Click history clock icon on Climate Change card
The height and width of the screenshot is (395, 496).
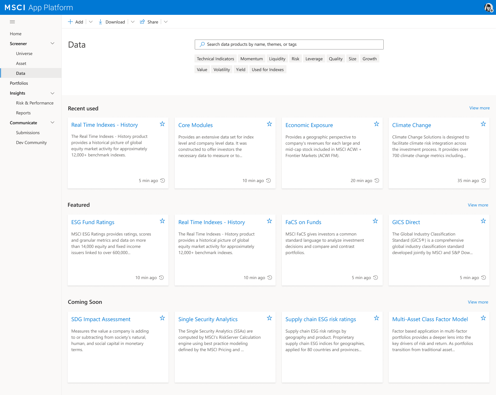tap(484, 181)
